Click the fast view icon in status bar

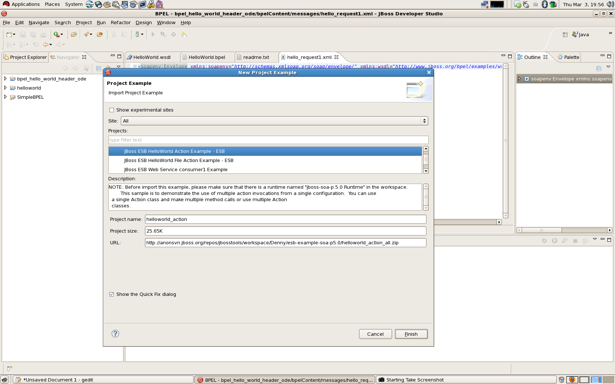pos(10,368)
